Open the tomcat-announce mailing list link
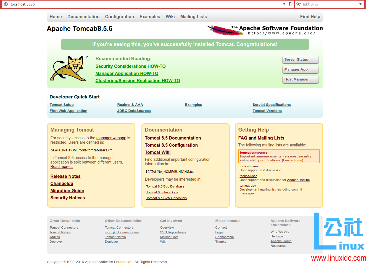Viewport: 366px width, 265px height. (x=253, y=152)
